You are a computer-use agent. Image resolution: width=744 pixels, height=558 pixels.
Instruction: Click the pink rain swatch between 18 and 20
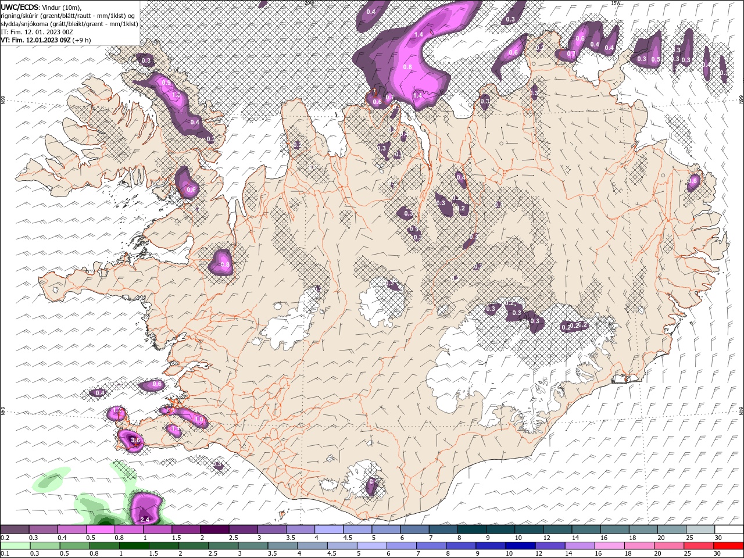pos(639,546)
